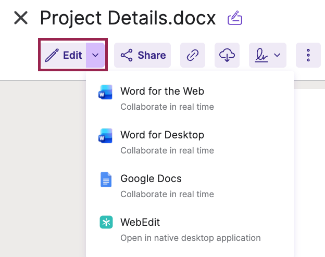
Task: Choose Word for Desktop
Action: coord(190,142)
